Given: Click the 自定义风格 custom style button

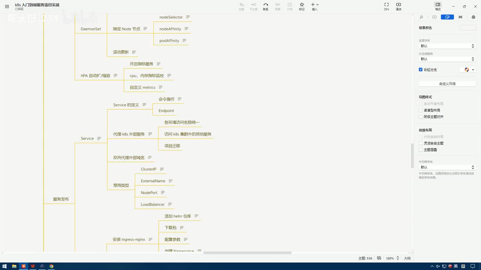Looking at the screenshot, I should click(447, 84).
